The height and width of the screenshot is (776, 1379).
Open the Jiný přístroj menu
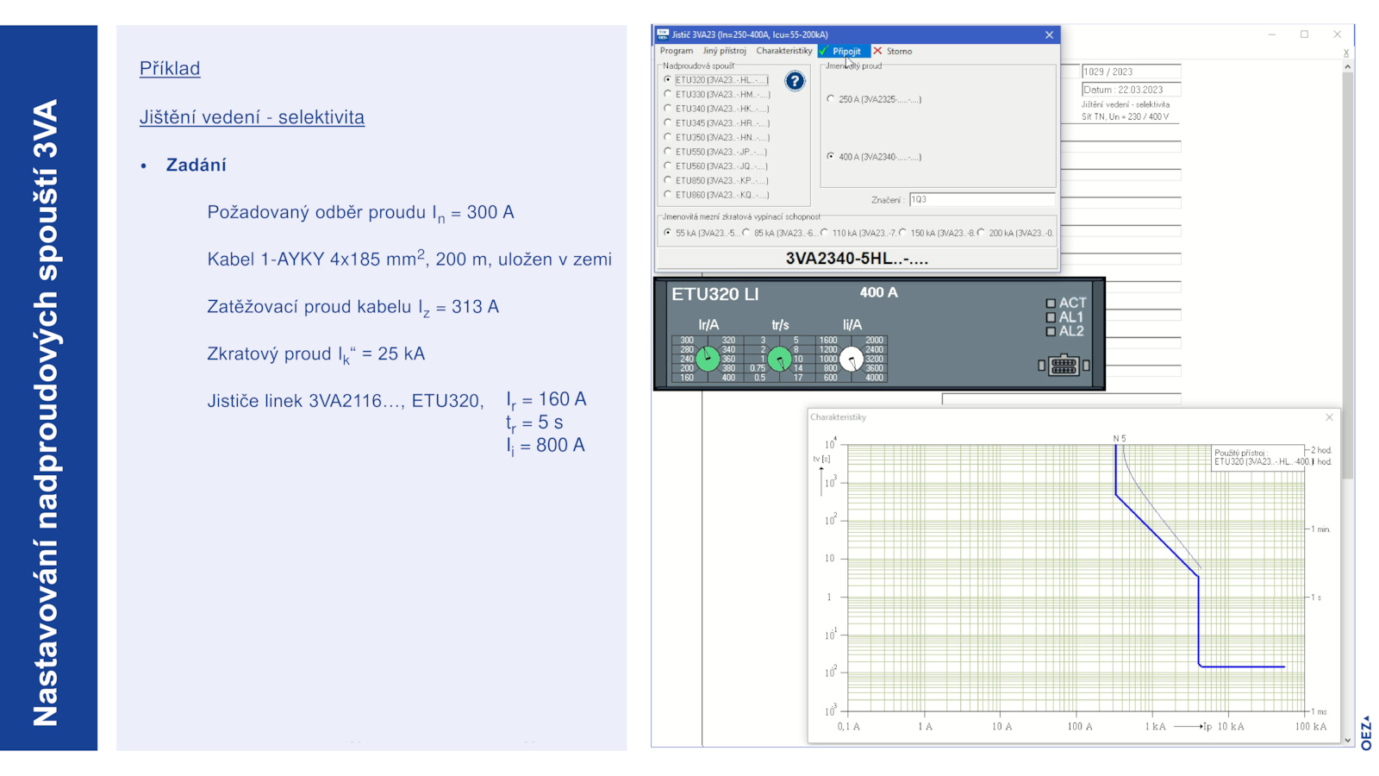click(724, 51)
